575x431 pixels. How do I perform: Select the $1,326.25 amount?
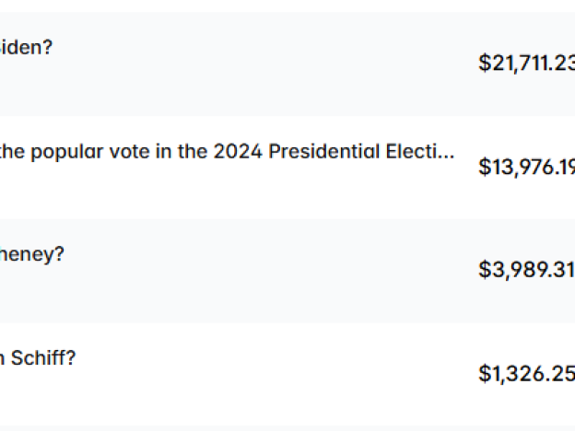(x=526, y=373)
